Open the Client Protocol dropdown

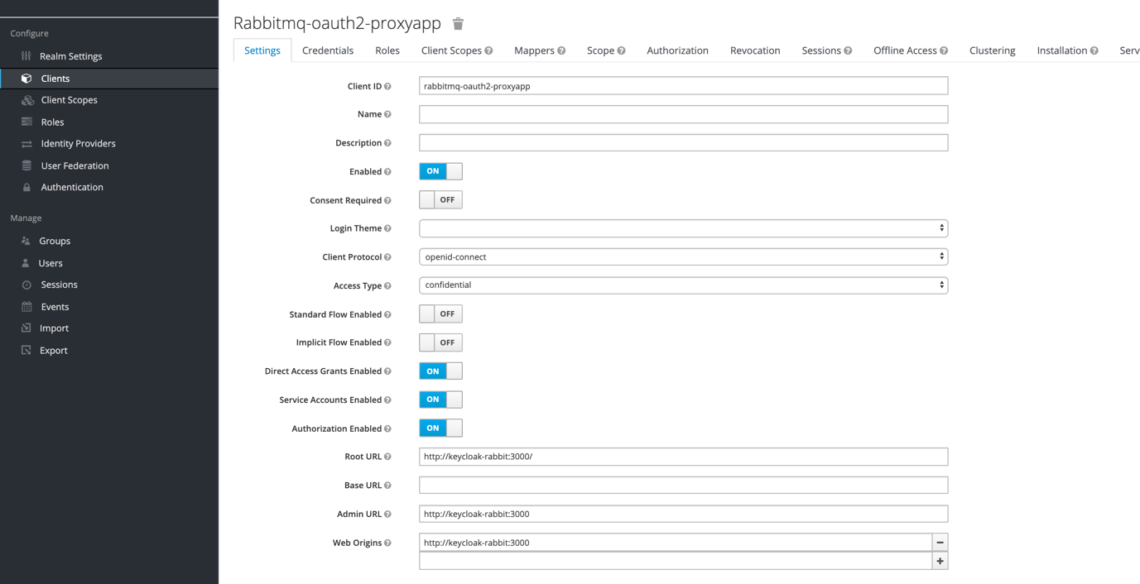click(x=683, y=256)
